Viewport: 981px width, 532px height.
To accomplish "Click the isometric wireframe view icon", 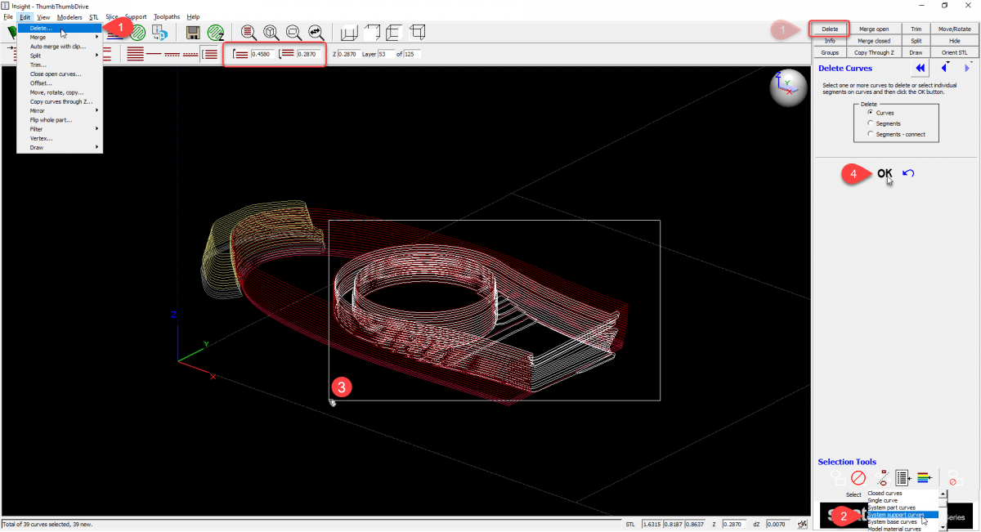I will (x=418, y=33).
